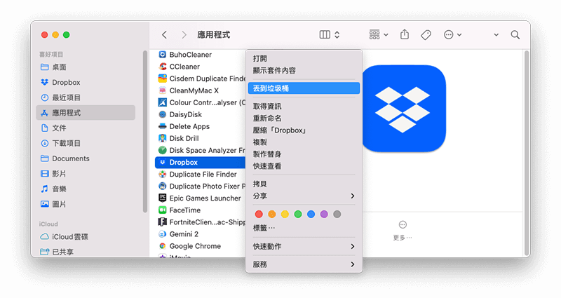Click the Share toolbar icon
561x298 pixels.
[405, 34]
